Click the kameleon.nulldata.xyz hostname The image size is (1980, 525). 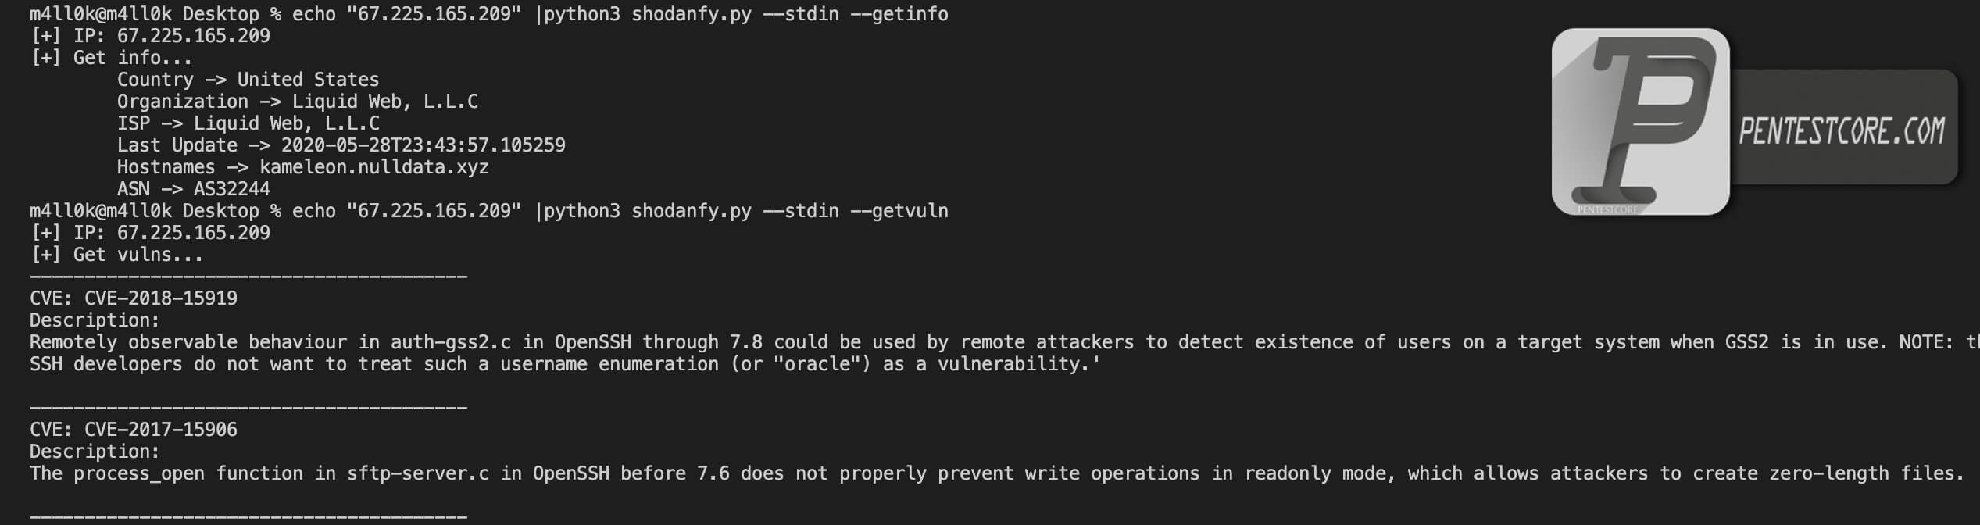click(x=374, y=167)
